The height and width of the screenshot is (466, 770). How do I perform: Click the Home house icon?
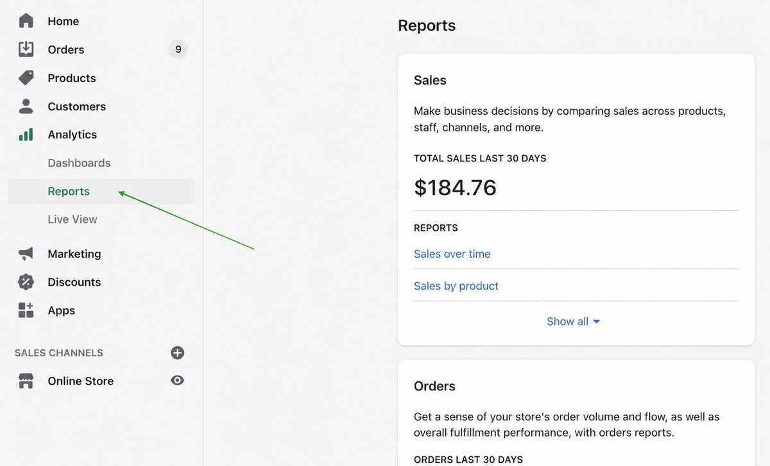pyautogui.click(x=26, y=21)
